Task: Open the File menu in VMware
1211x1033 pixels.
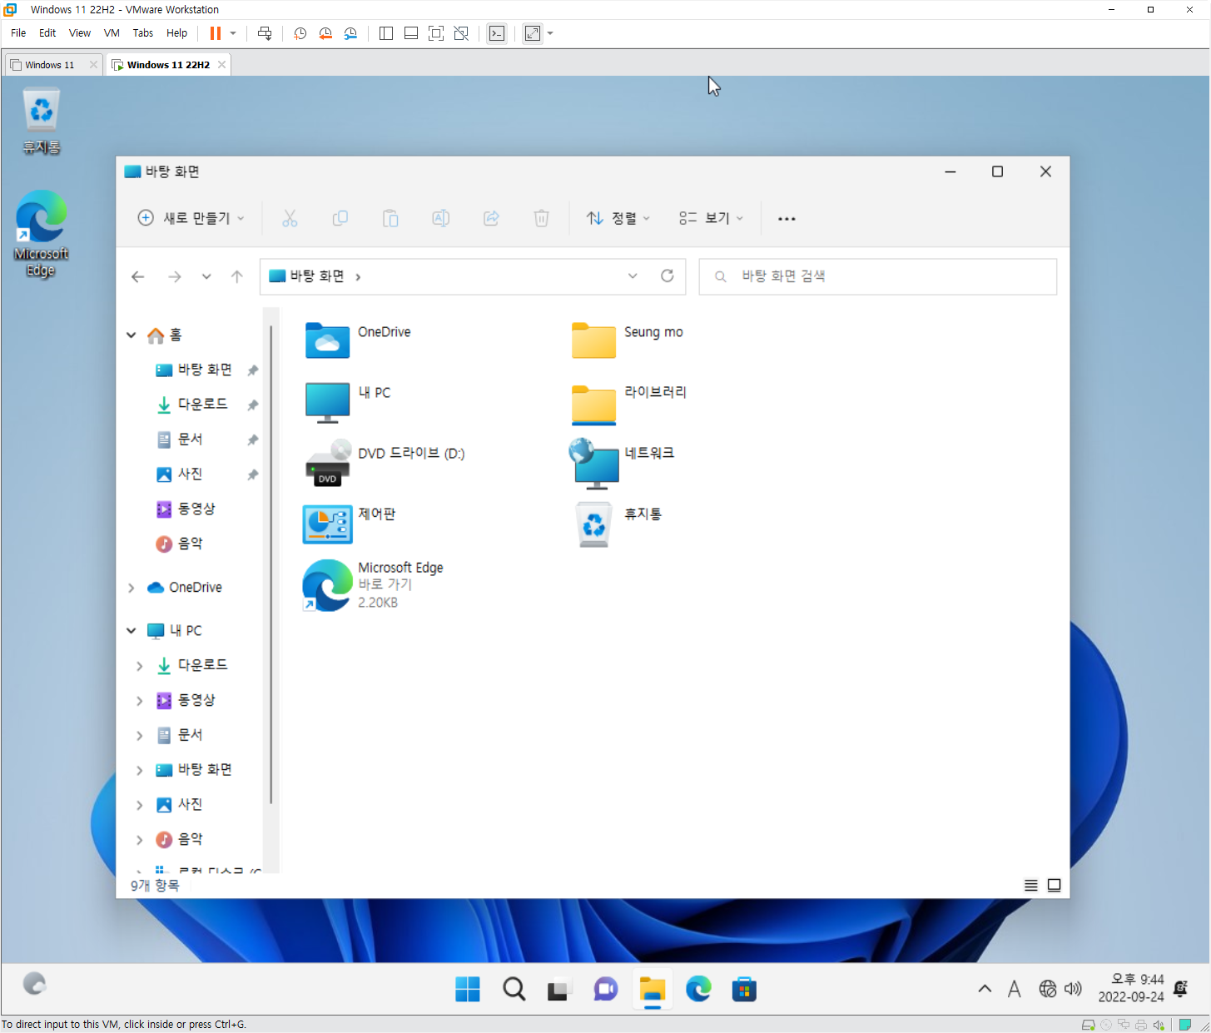Action: pyautogui.click(x=18, y=33)
